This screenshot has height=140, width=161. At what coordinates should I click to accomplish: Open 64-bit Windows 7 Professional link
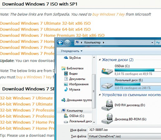coord(27,116)
